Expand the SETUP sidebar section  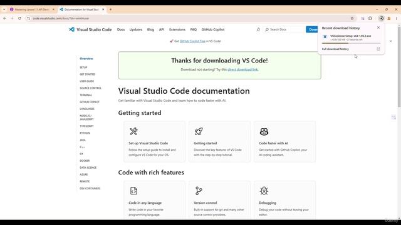[x=83, y=67]
